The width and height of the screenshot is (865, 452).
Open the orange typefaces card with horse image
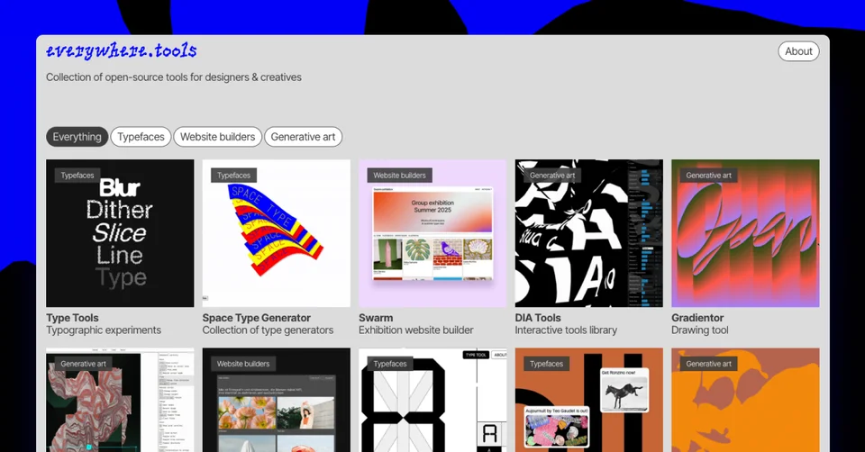click(588, 400)
